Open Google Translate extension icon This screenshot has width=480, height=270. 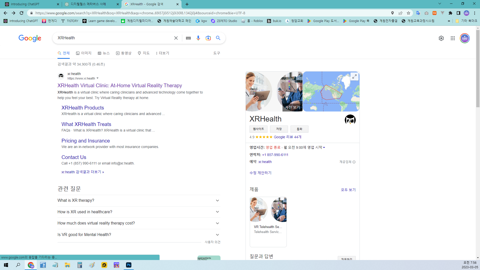pos(418,13)
